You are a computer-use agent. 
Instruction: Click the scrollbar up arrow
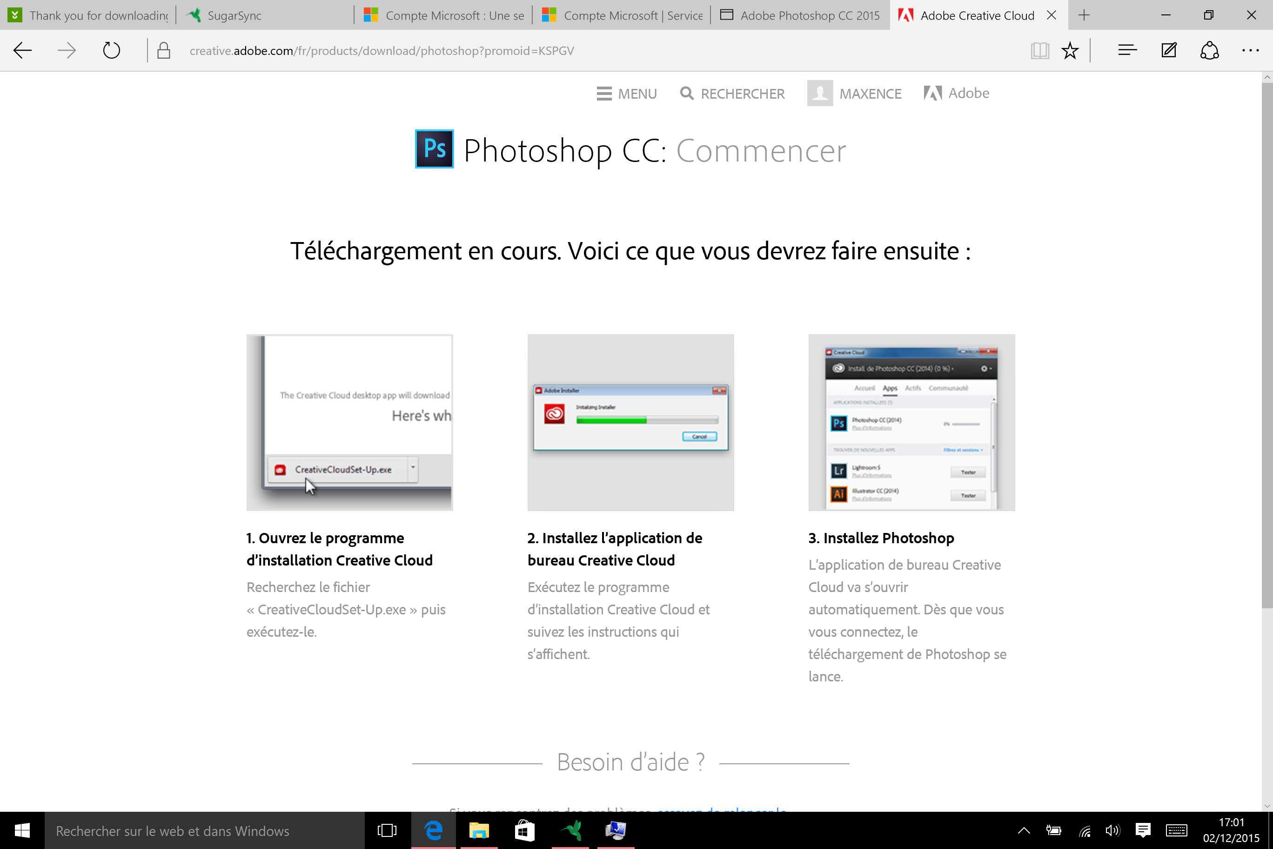tap(1266, 77)
